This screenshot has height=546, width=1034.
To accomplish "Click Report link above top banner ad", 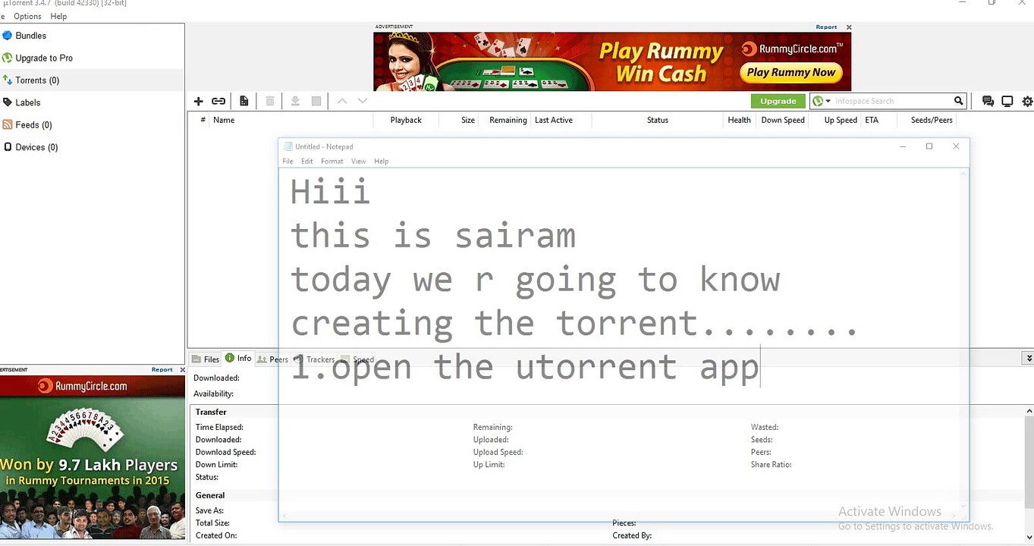I will (x=826, y=27).
